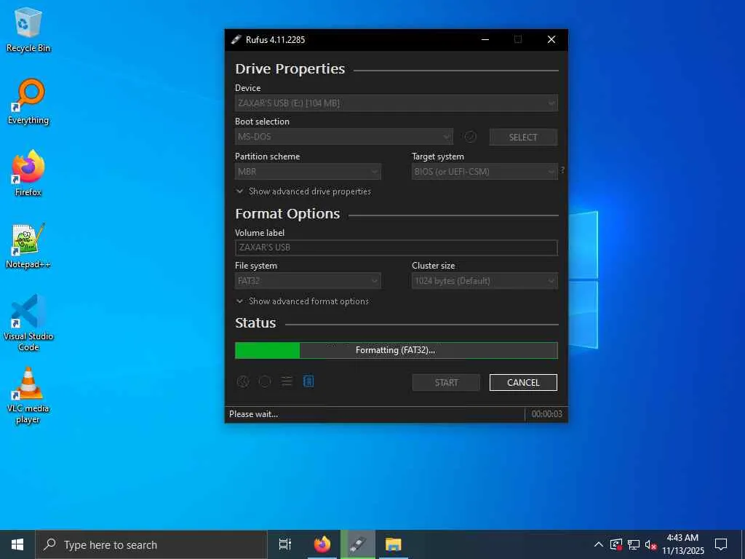Close the Rufus window
Screen dimensions: 745x559
(x=551, y=39)
